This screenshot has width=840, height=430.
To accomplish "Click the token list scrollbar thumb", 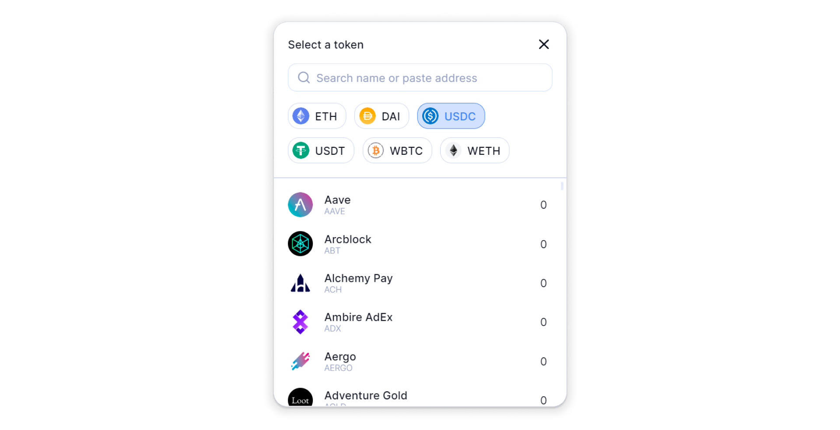I will (x=562, y=186).
